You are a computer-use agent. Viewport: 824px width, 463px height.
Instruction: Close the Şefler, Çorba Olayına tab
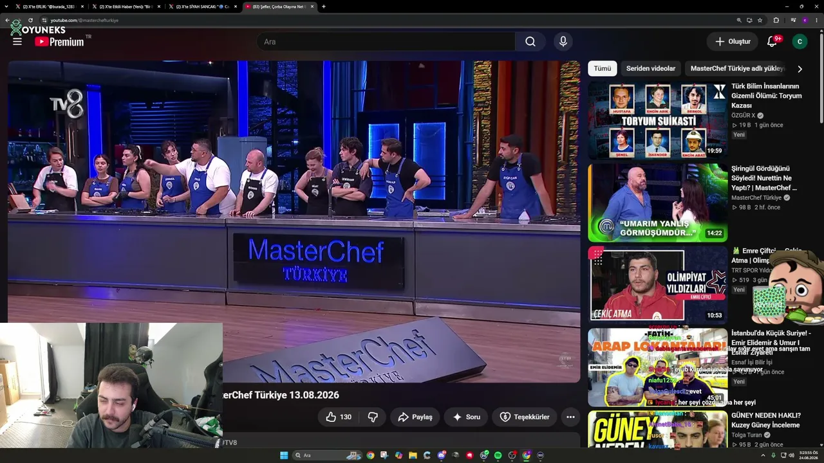click(312, 6)
